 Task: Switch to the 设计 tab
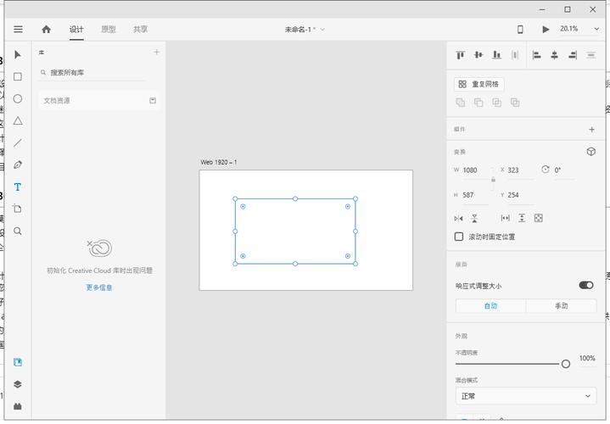76,29
